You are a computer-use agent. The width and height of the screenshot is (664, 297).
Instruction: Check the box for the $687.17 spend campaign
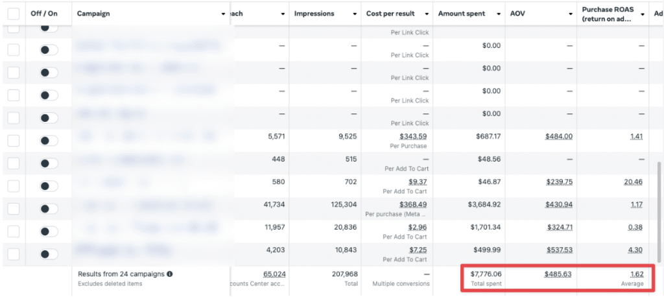pyautogui.click(x=14, y=141)
